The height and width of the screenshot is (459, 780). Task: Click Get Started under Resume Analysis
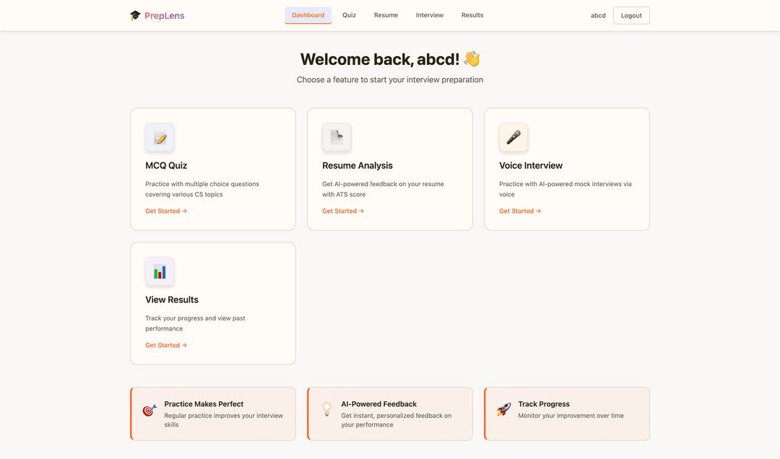coord(343,211)
